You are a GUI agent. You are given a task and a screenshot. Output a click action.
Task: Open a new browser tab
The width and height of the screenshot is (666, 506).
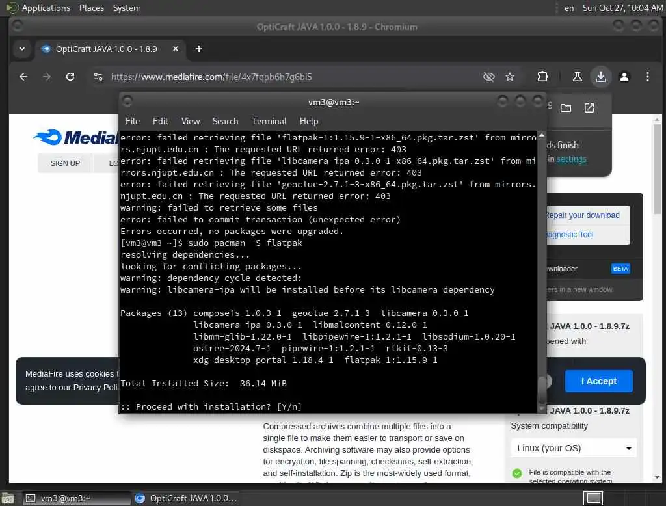pos(199,49)
